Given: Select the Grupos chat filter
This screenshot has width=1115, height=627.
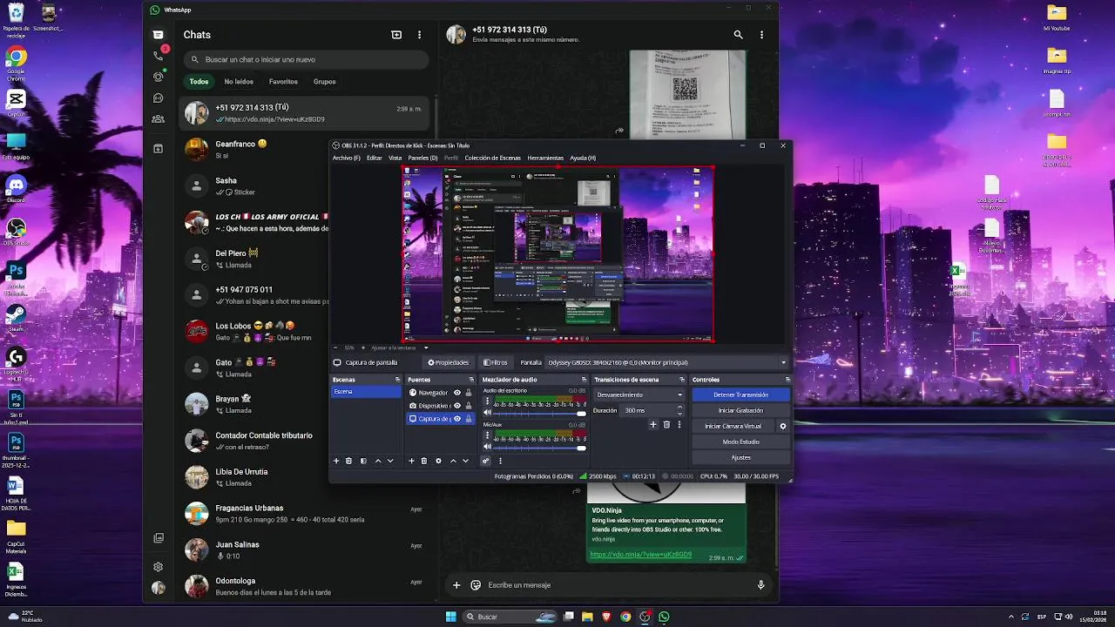Looking at the screenshot, I should coord(325,82).
